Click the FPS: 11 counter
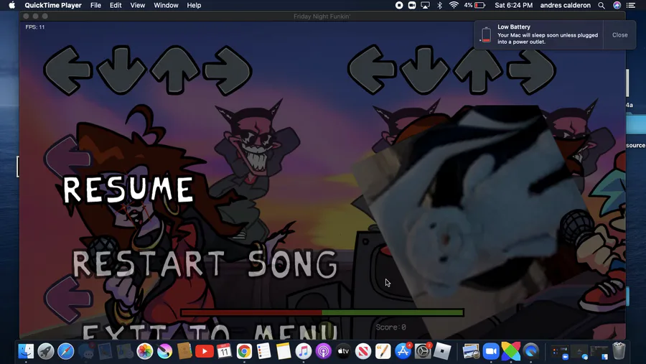The width and height of the screenshot is (646, 364). pyautogui.click(x=35, y=27)
